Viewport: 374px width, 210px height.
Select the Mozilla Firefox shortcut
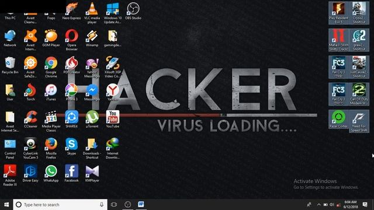click(51, 149)
